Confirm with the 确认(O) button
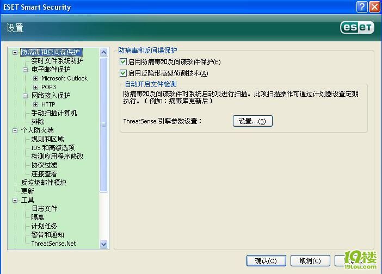382x274 pixels. coord(266,261)
